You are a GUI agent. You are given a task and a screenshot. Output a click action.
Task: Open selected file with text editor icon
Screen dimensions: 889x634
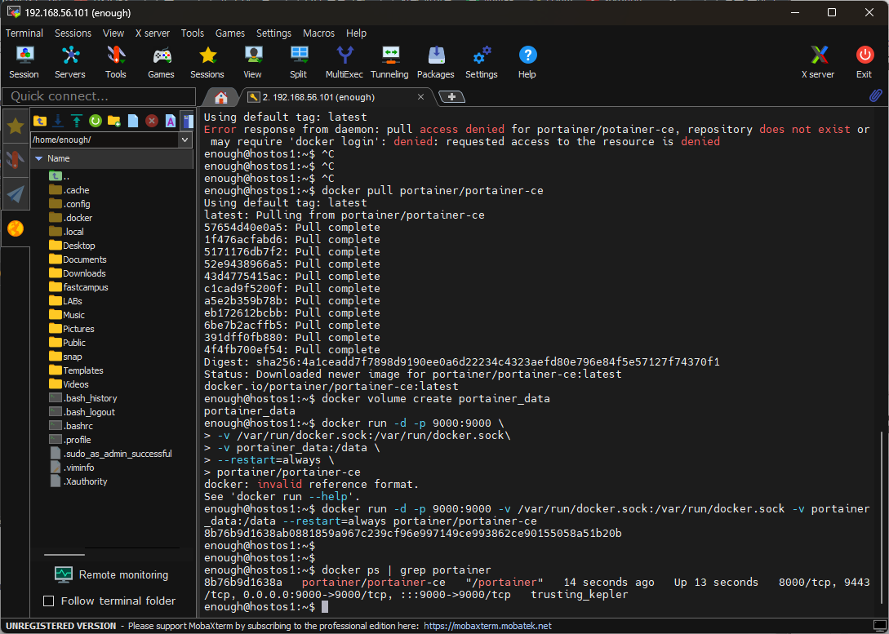(170, 120)
